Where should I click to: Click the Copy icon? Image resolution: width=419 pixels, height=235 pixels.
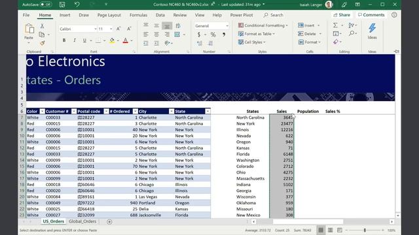pyautogui.click(x=42, y=35)
